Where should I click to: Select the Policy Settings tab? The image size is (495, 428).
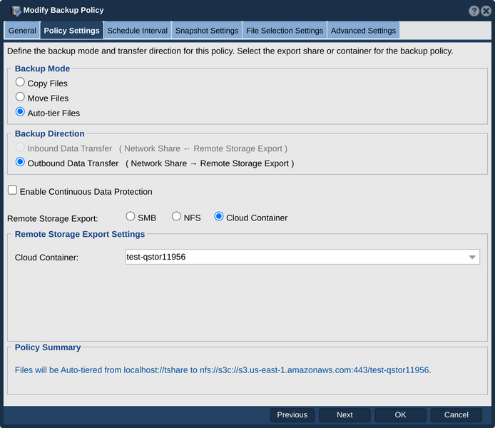pyautogui.click(x=71, y=31)
